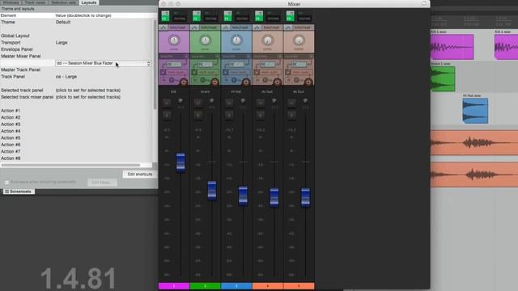Click the pan/width knob on green Snare strip
The width and height of the screenshot is (518, 291).
coord(205,40)
